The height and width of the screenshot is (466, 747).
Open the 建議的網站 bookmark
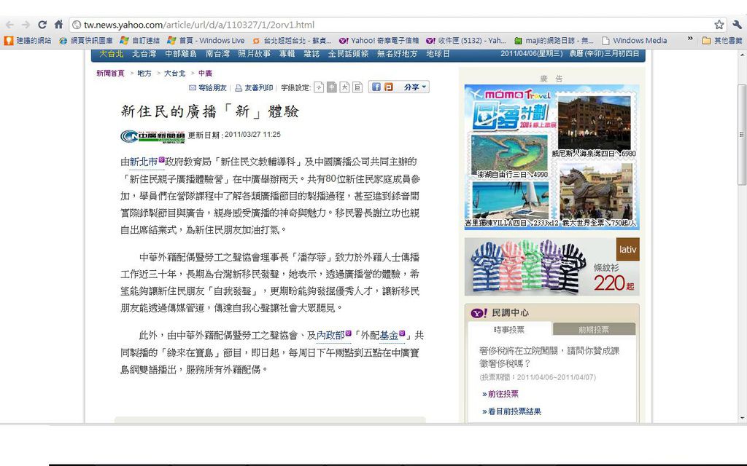(x=28, y=41)
